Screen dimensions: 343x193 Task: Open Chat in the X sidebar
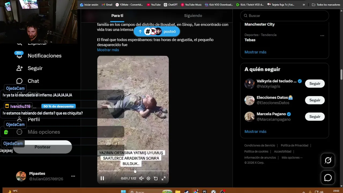33,81
